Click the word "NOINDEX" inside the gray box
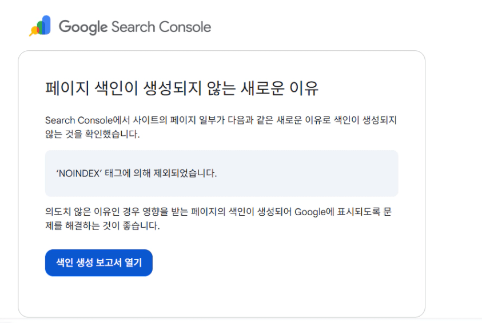The width and height of the screenshot is (482, 323). [x=79, y=173]
